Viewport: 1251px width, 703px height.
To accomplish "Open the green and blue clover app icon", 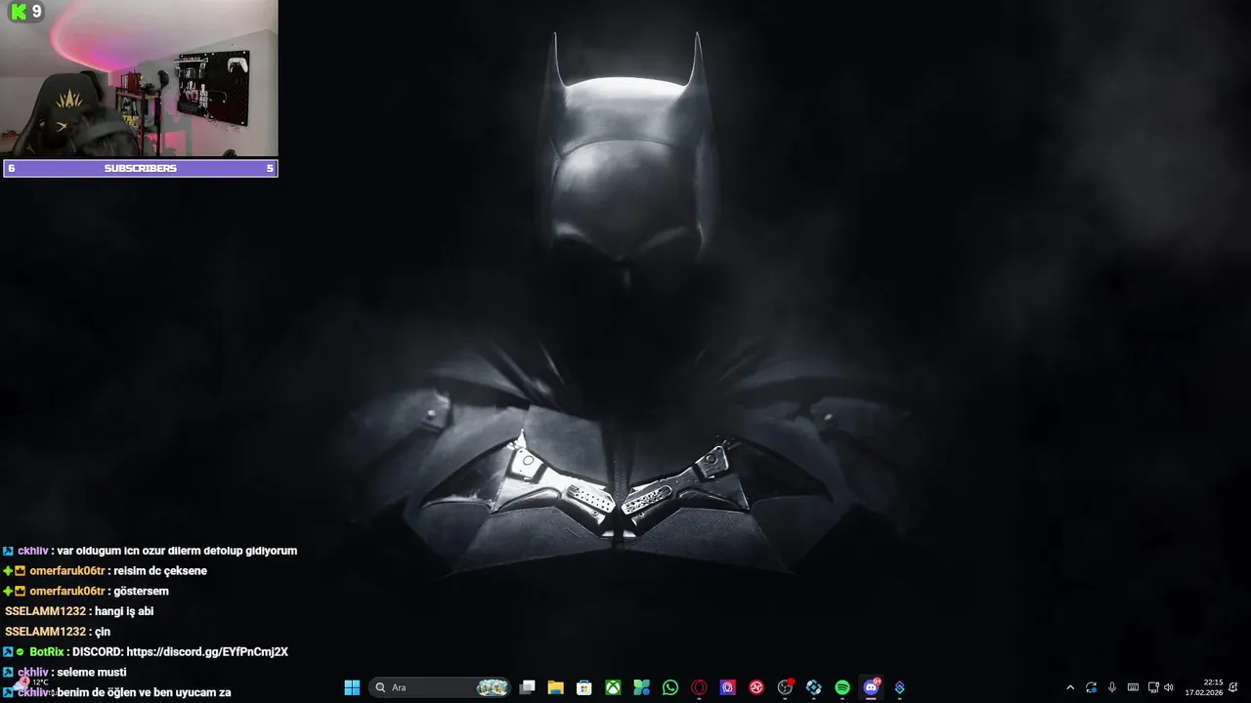I will pos(641,687).
